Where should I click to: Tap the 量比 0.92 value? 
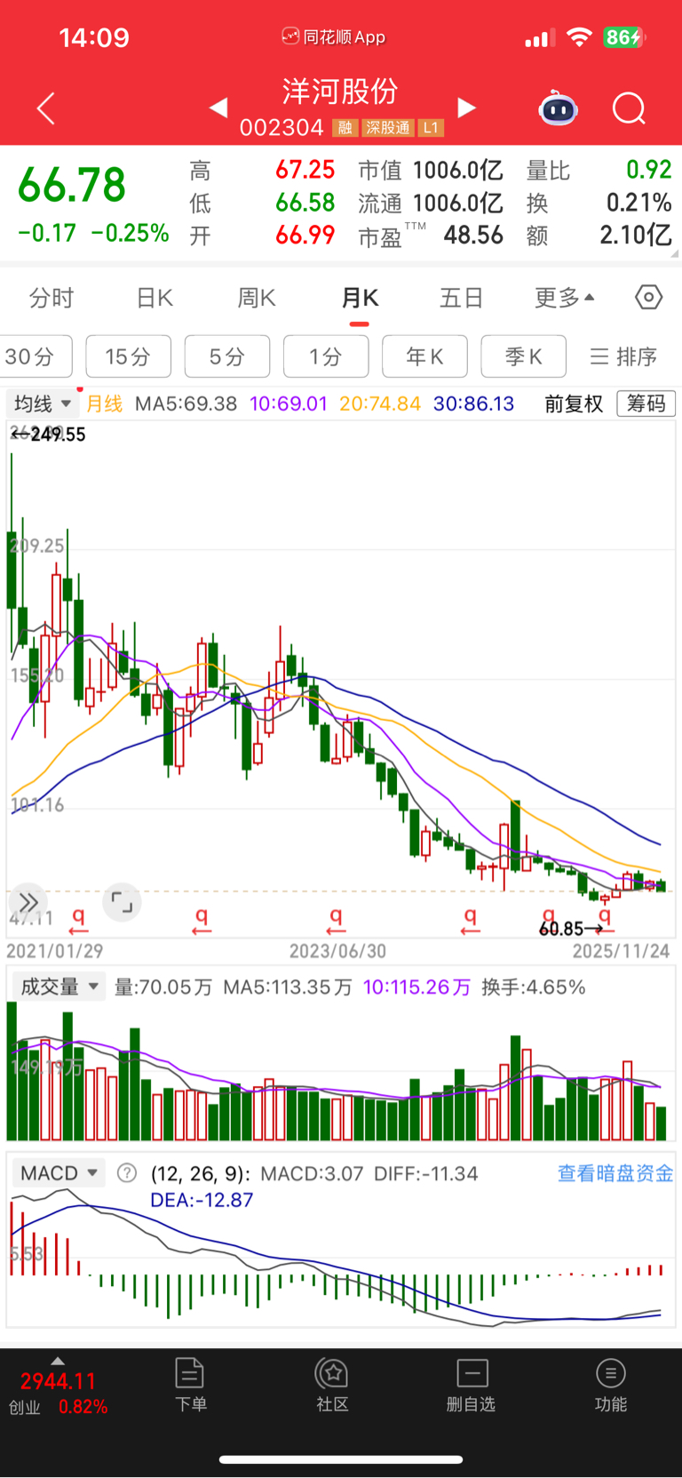coord(649,170)
